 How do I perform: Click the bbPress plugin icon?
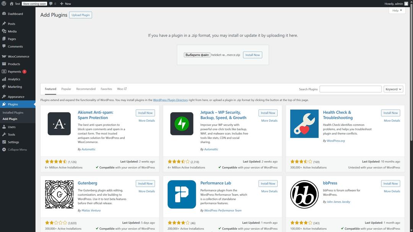pos(304,194)
